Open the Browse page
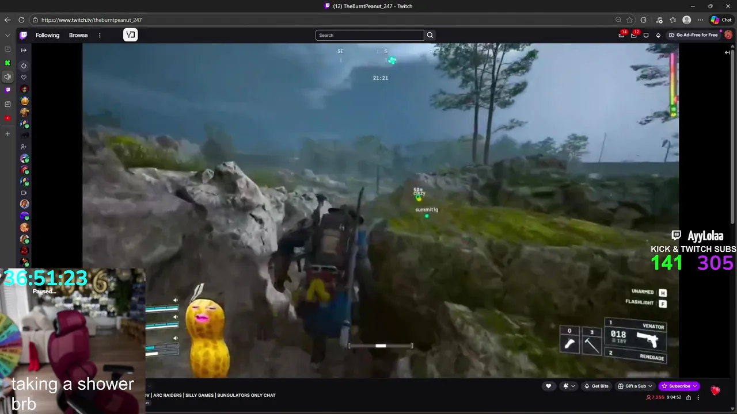 78,35
